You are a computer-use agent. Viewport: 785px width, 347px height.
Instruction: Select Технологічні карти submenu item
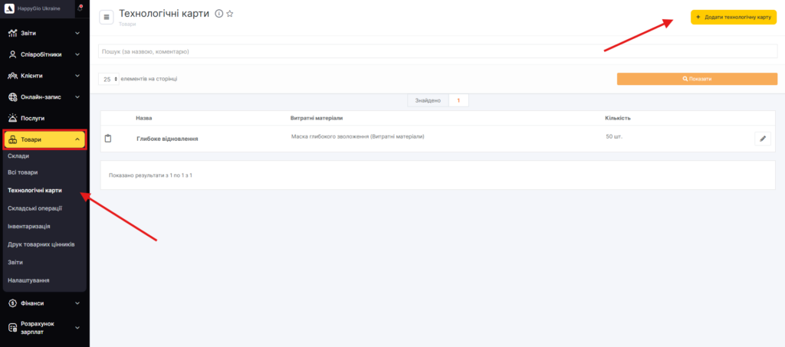(35, 191)
